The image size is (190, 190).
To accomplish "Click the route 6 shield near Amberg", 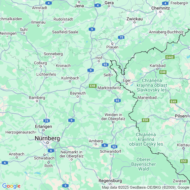I will (105, 145).
